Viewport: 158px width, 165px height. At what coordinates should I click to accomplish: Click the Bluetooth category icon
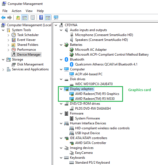[x=66, y=59]
